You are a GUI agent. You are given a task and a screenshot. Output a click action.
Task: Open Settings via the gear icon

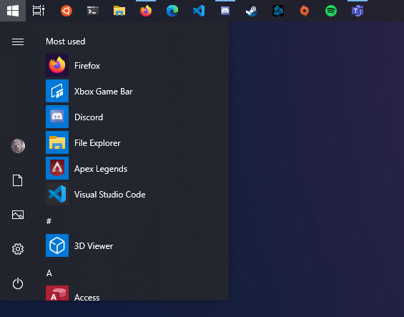(x=18, y=249)
